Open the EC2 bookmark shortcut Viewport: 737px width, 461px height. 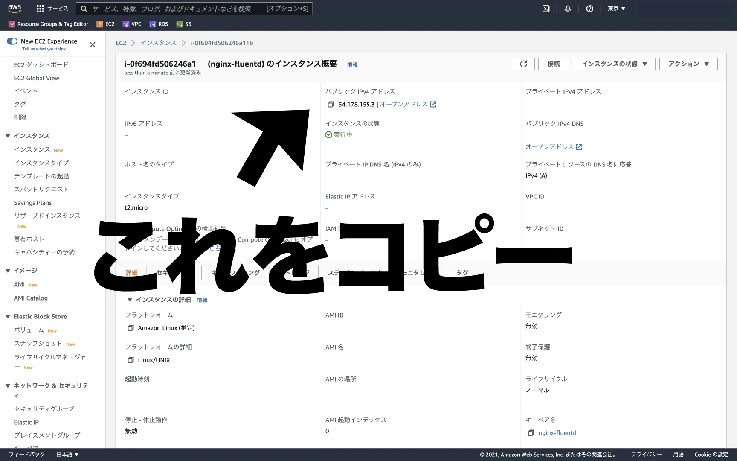pyautogui.click(x=105, y=24)
